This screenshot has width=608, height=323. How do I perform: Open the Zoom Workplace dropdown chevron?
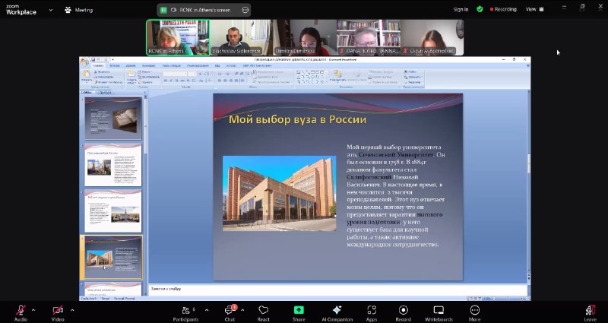point(51,10)
